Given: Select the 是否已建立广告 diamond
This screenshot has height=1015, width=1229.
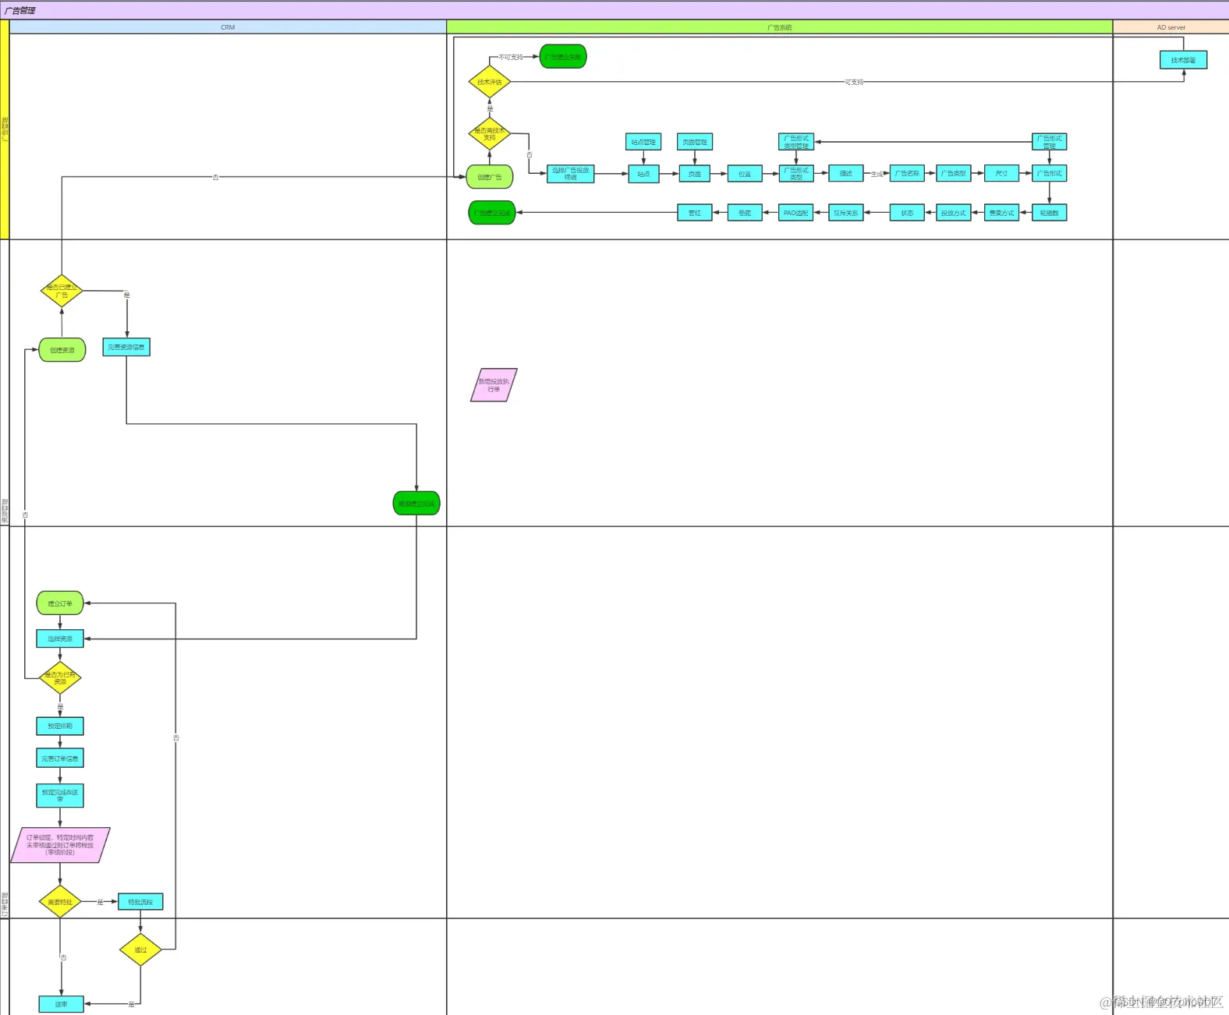Looking at the screenshot, I should 62,291.
